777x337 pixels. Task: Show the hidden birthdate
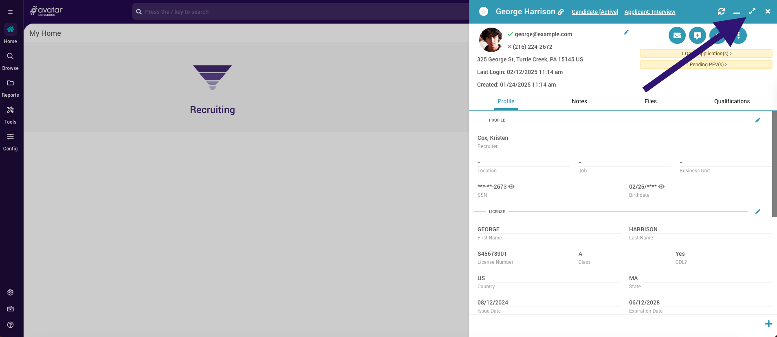coord(661,187)
